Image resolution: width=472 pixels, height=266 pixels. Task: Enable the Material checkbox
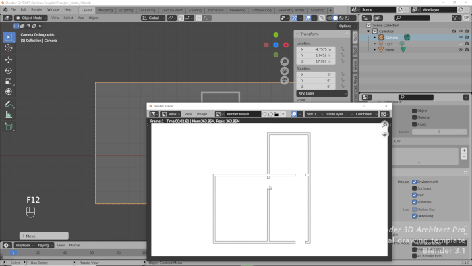click(x=414, y=117)
